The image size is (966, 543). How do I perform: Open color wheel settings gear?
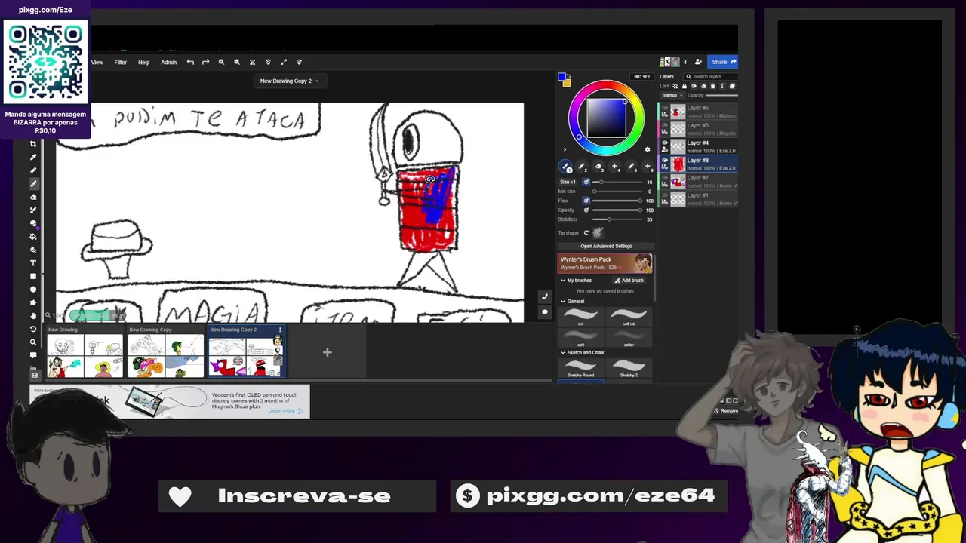point(647,149)
